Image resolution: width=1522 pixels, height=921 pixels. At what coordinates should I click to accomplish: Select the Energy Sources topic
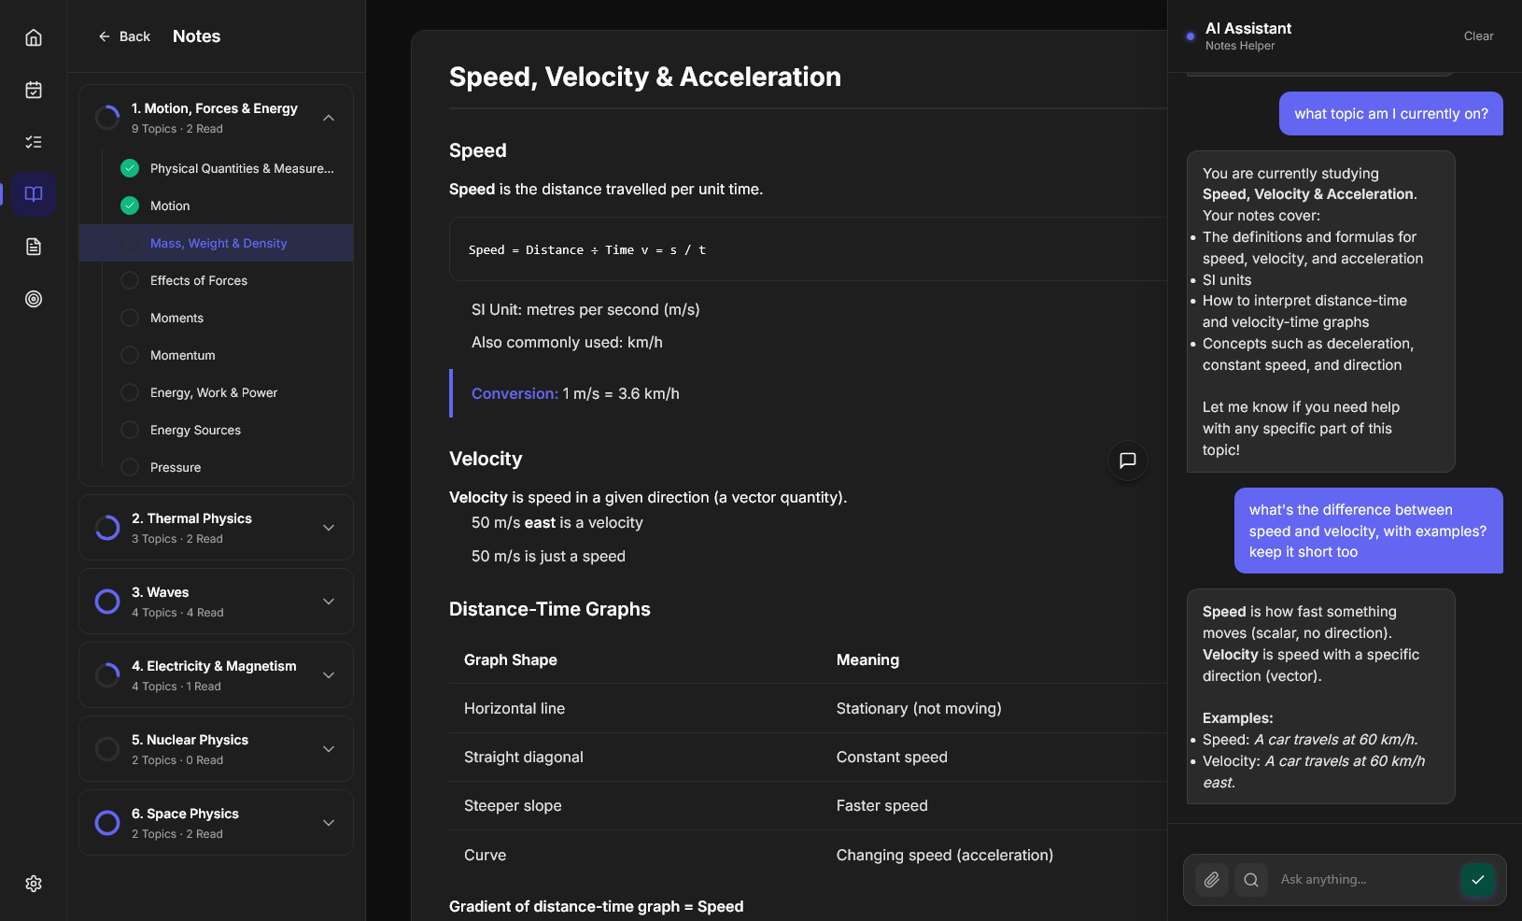195,430
